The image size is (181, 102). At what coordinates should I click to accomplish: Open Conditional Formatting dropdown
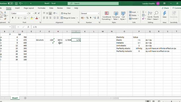(x=107, y=16)
